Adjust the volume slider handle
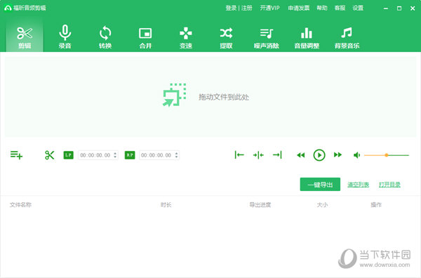 click(387, 155)
